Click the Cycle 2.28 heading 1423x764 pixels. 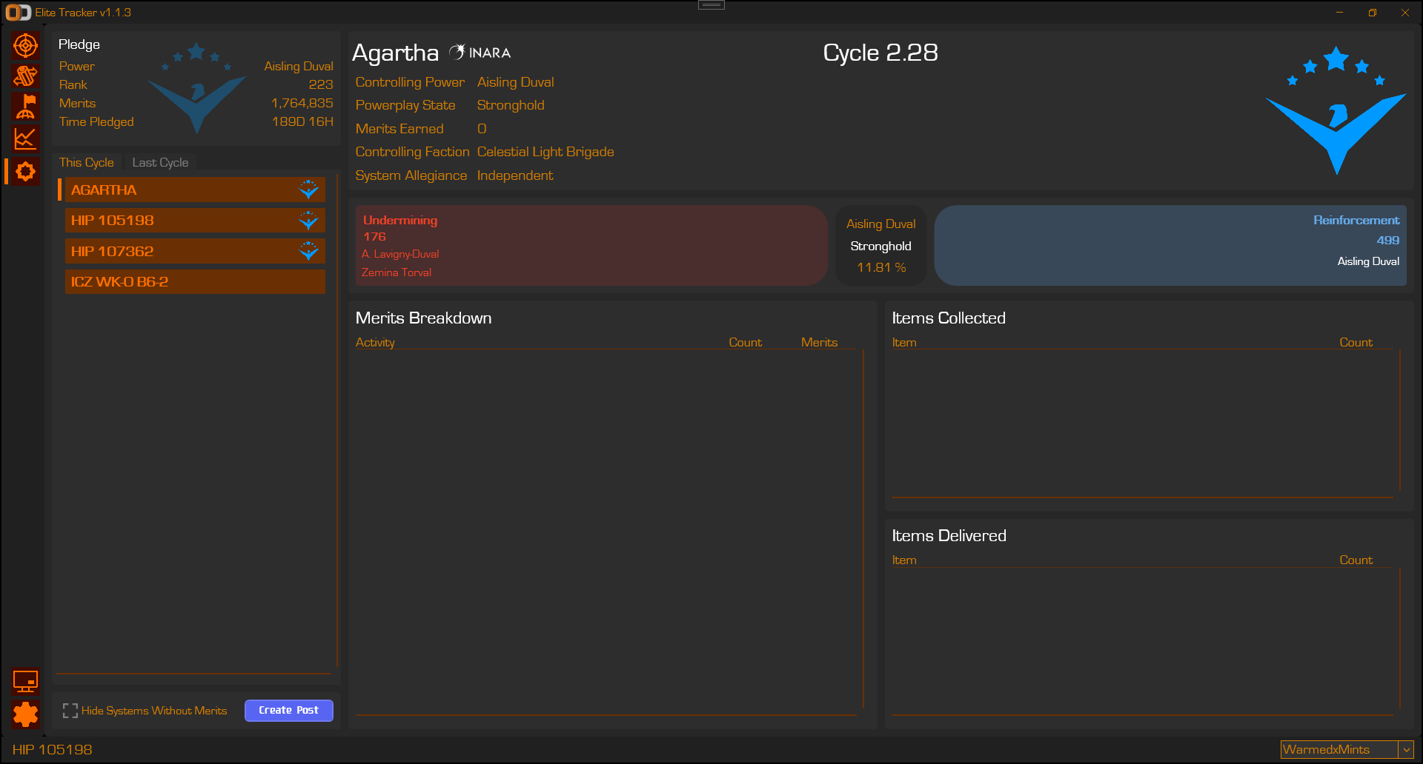880,53
